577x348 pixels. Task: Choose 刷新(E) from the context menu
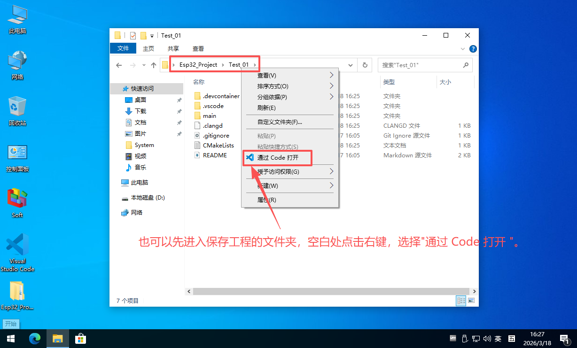pyautogui.click(x=289, y=108)
